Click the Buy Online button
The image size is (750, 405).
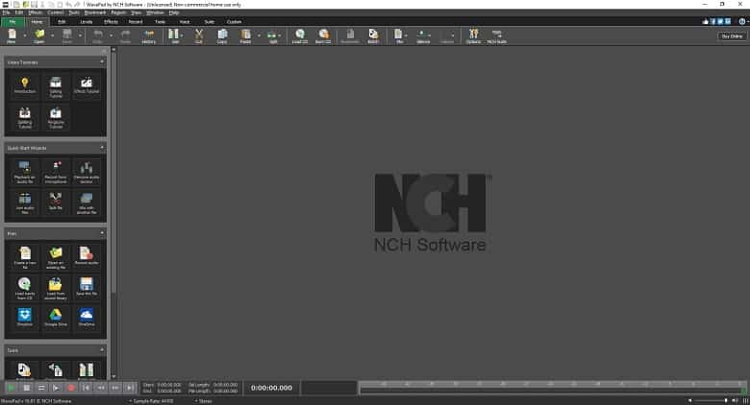click(732, 36)
